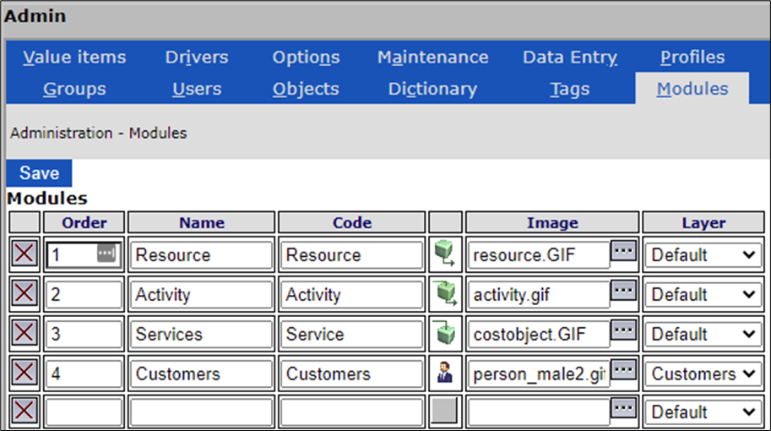Go to the Users tab
Image resolution: width=771 pixels, height=431 pixels.
[x=197, y=89]
